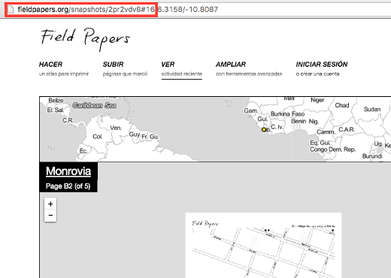Click the 'Page B2 (of 5)' label
The width and height of the screenshot is (391, 278).
tap(68, 186)
